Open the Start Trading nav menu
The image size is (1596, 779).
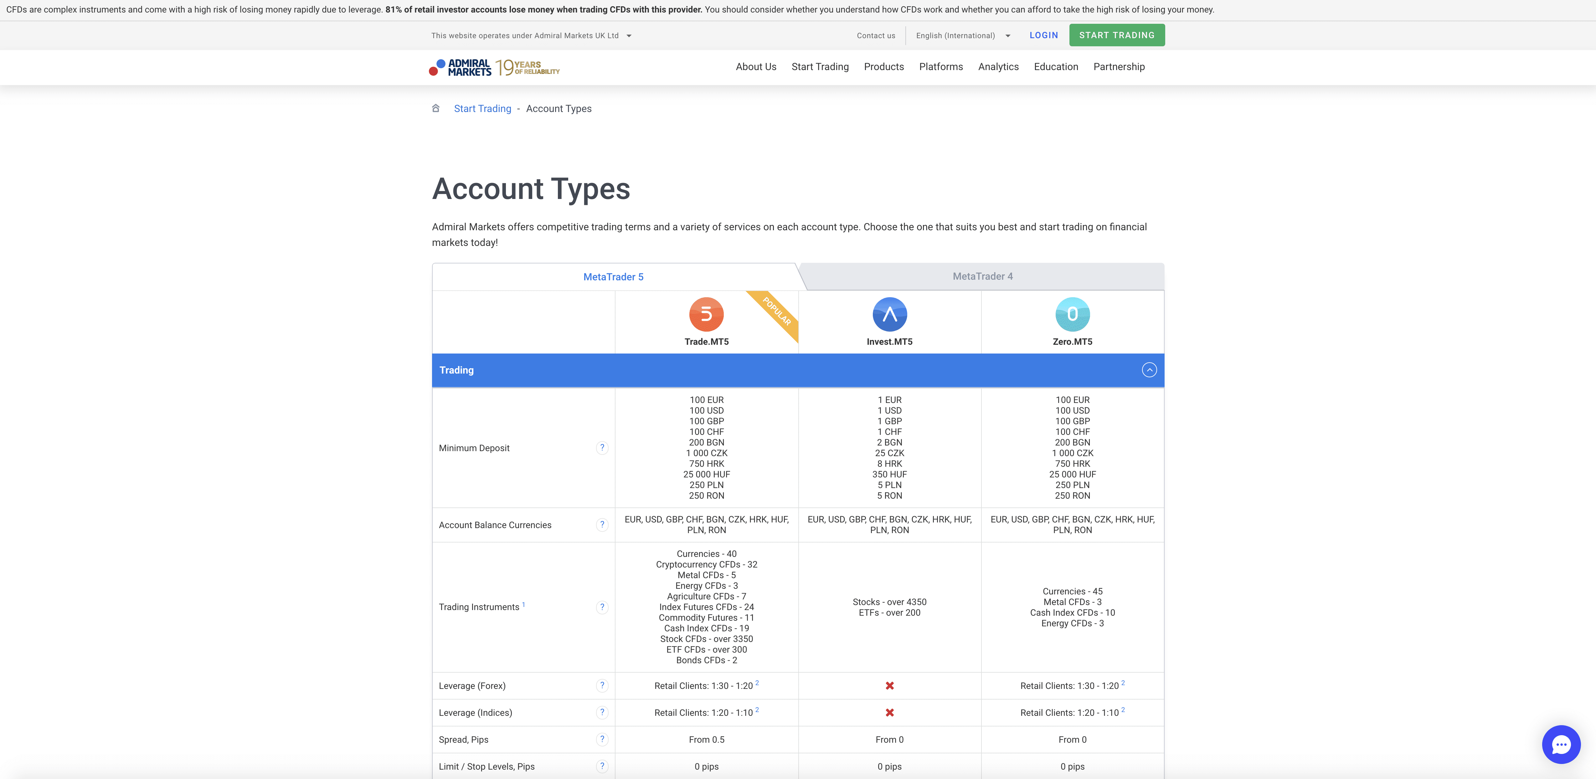820,67
